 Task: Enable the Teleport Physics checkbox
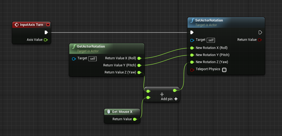[224, 70]
